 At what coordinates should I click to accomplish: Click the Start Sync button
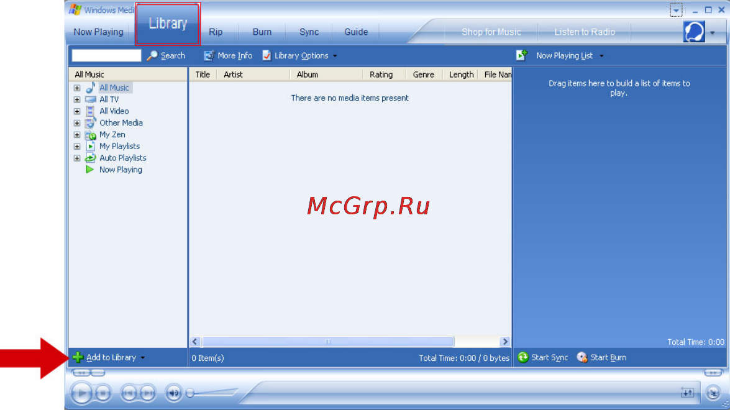pyautogui.click(x=543, y=357)
